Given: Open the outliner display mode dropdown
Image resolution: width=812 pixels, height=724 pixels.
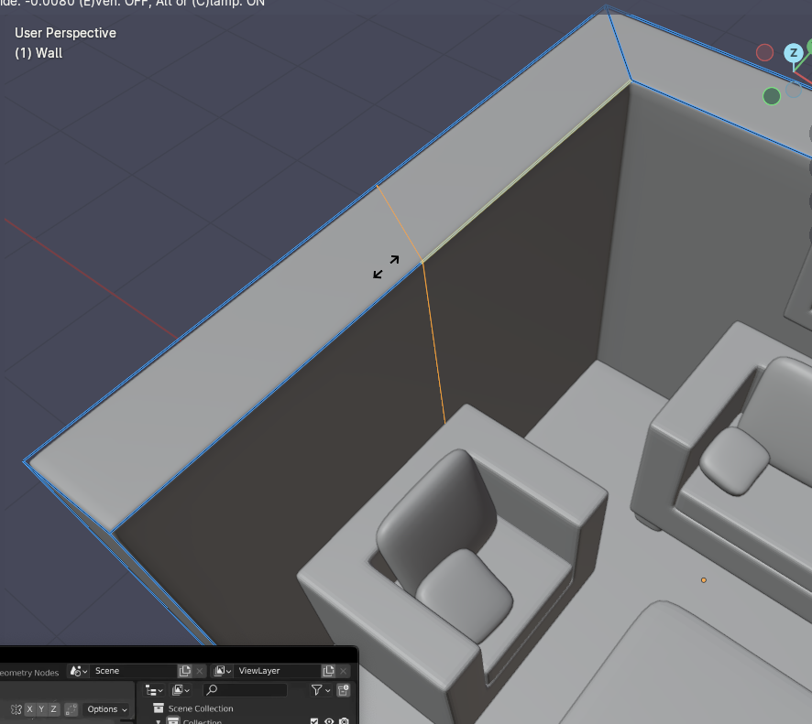Looking at the screenshot, I should 153,690.
